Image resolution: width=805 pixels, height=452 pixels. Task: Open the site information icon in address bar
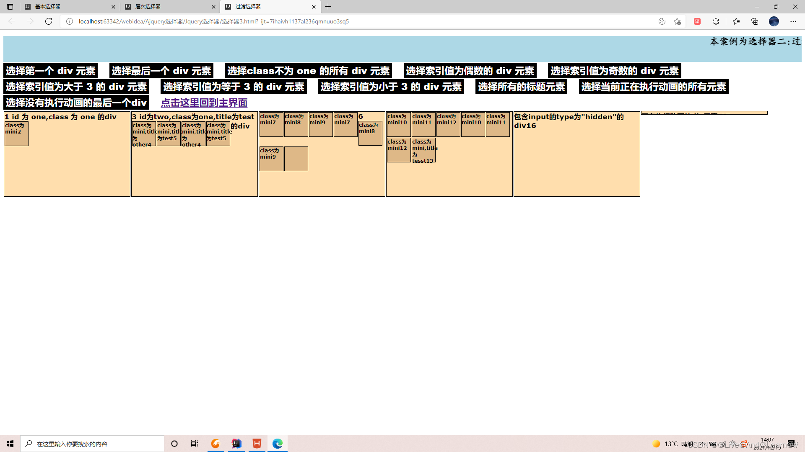pyautogui.click(x=70, y=21)
